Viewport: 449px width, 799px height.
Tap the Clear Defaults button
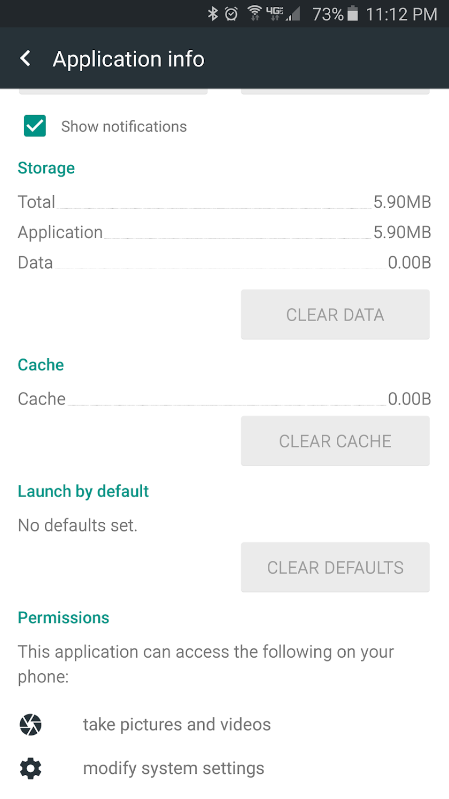click(x=335, y=567)
